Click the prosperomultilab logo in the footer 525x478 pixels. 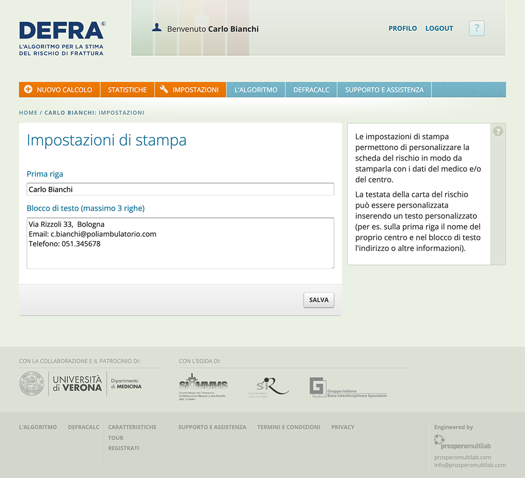click(x=462, y=441)
